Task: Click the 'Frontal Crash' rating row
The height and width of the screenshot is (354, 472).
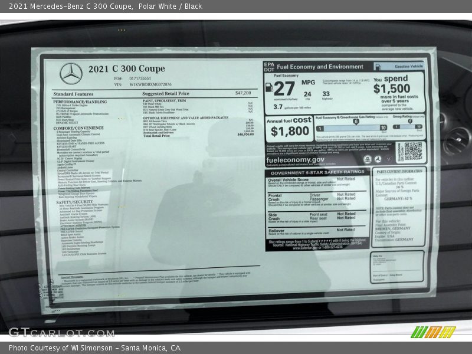Action: [x=317, y=199]
